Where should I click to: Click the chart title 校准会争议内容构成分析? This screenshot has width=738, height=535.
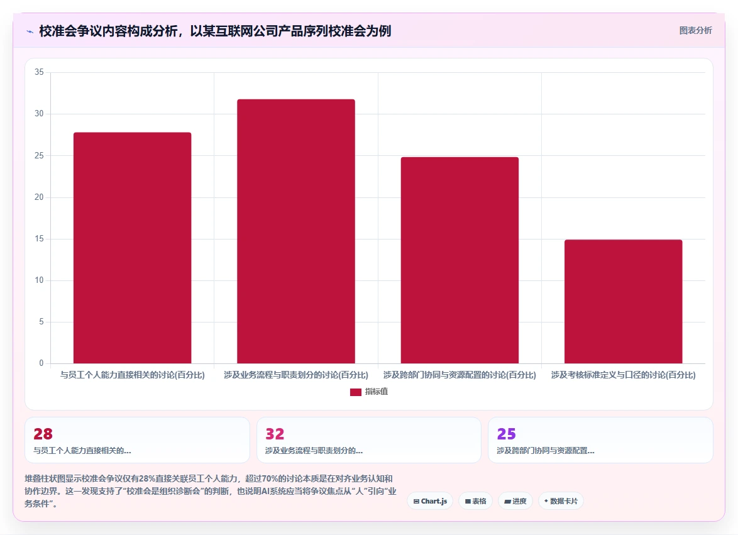[x=215, y=31]
